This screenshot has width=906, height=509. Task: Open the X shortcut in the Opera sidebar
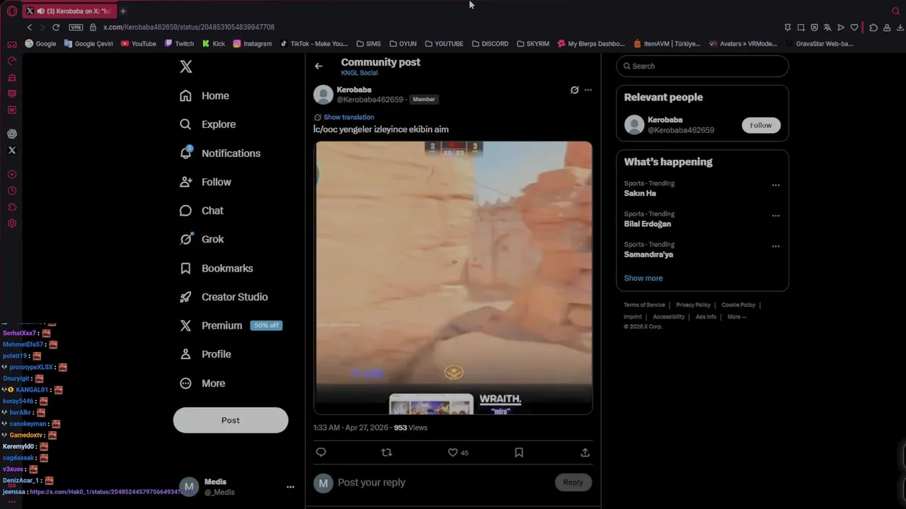(x=12, y=150)
